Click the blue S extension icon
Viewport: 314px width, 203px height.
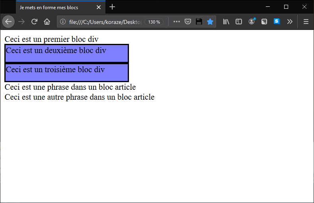click(277, 21)
